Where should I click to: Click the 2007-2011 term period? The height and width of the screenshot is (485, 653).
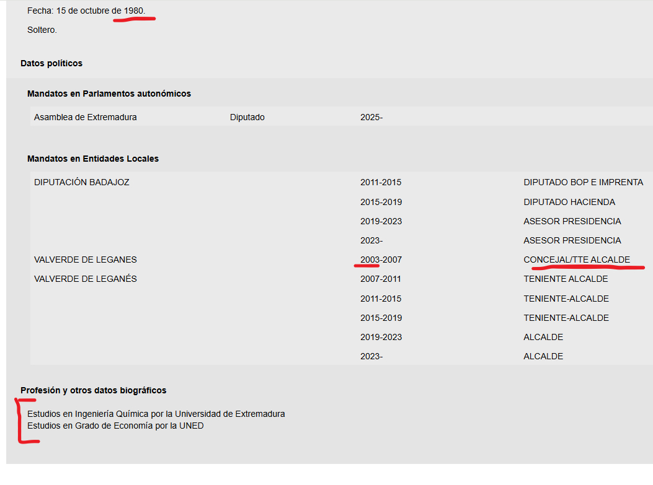381,279
